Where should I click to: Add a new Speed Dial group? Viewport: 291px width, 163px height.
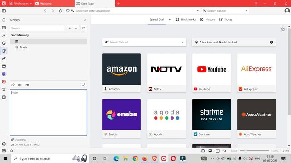[x=170, y=19]
